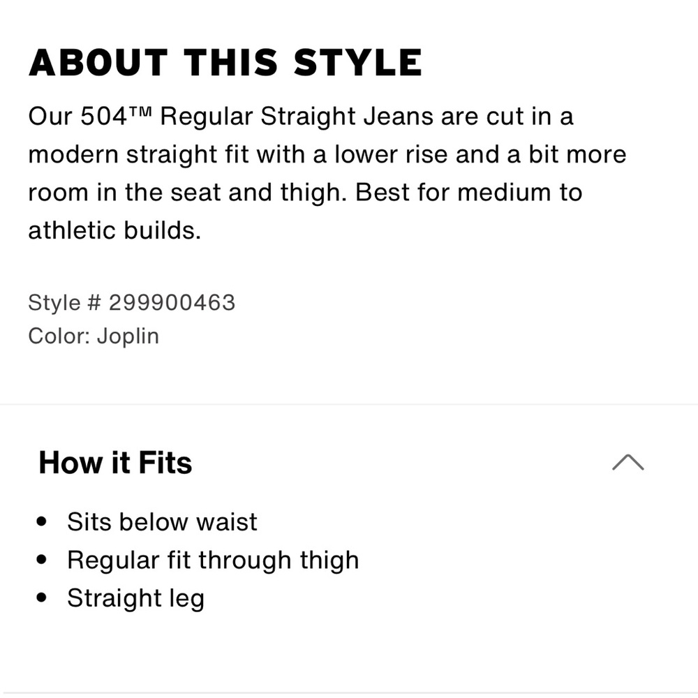Collapse the How it Fits chevron arrow

pos(628,463)
